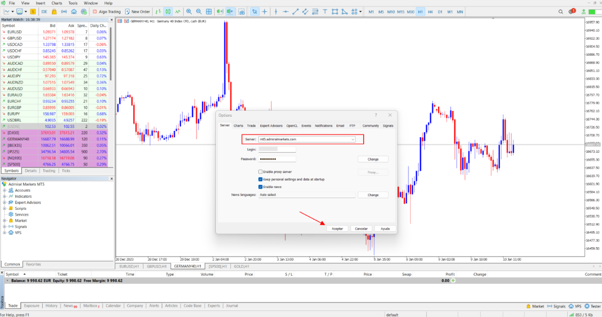Open the new chart dropdown arrow

[x=12, y=12]
